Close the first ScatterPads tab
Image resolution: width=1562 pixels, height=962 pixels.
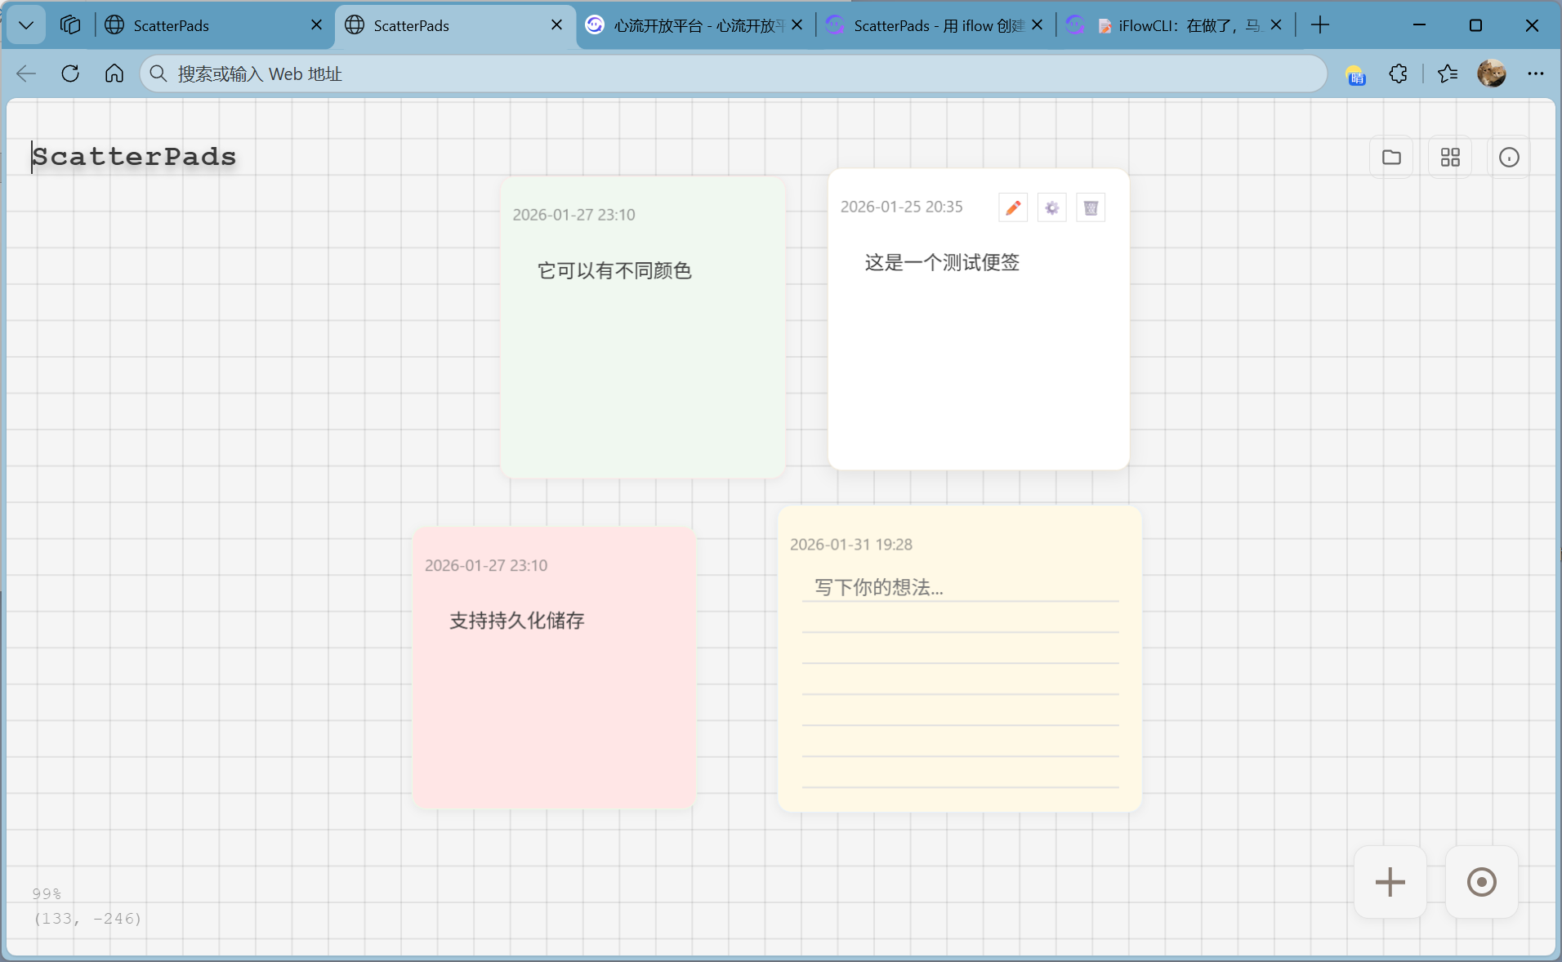(316, 25)
